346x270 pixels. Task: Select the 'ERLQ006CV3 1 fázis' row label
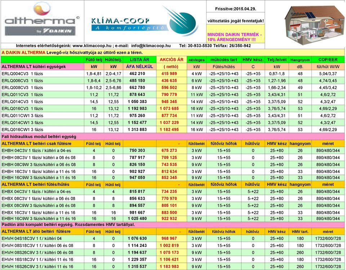coord(43,81)
